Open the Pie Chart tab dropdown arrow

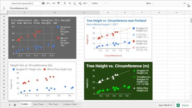click(x=60, y=104)
